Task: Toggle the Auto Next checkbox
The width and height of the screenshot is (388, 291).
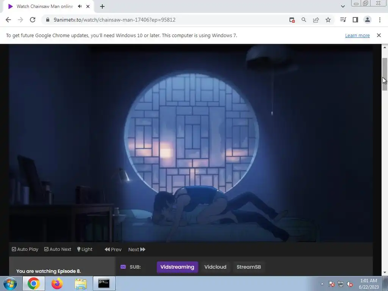Action: pyautogui.click(x=58, y=249)
